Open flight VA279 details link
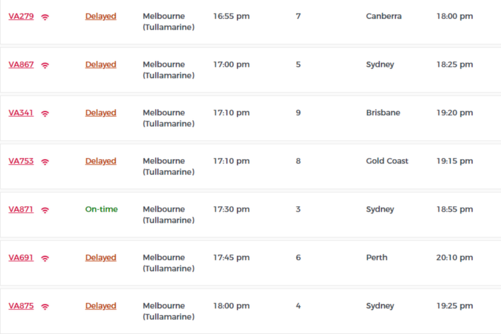The width and height of the screenshot is (501, 334). click(21, 16)
